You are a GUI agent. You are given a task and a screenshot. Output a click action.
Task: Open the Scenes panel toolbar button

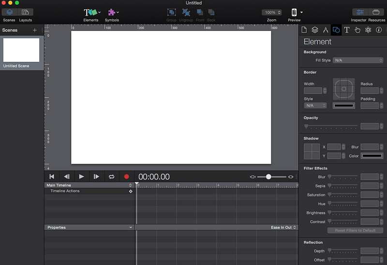coord(9,12)
